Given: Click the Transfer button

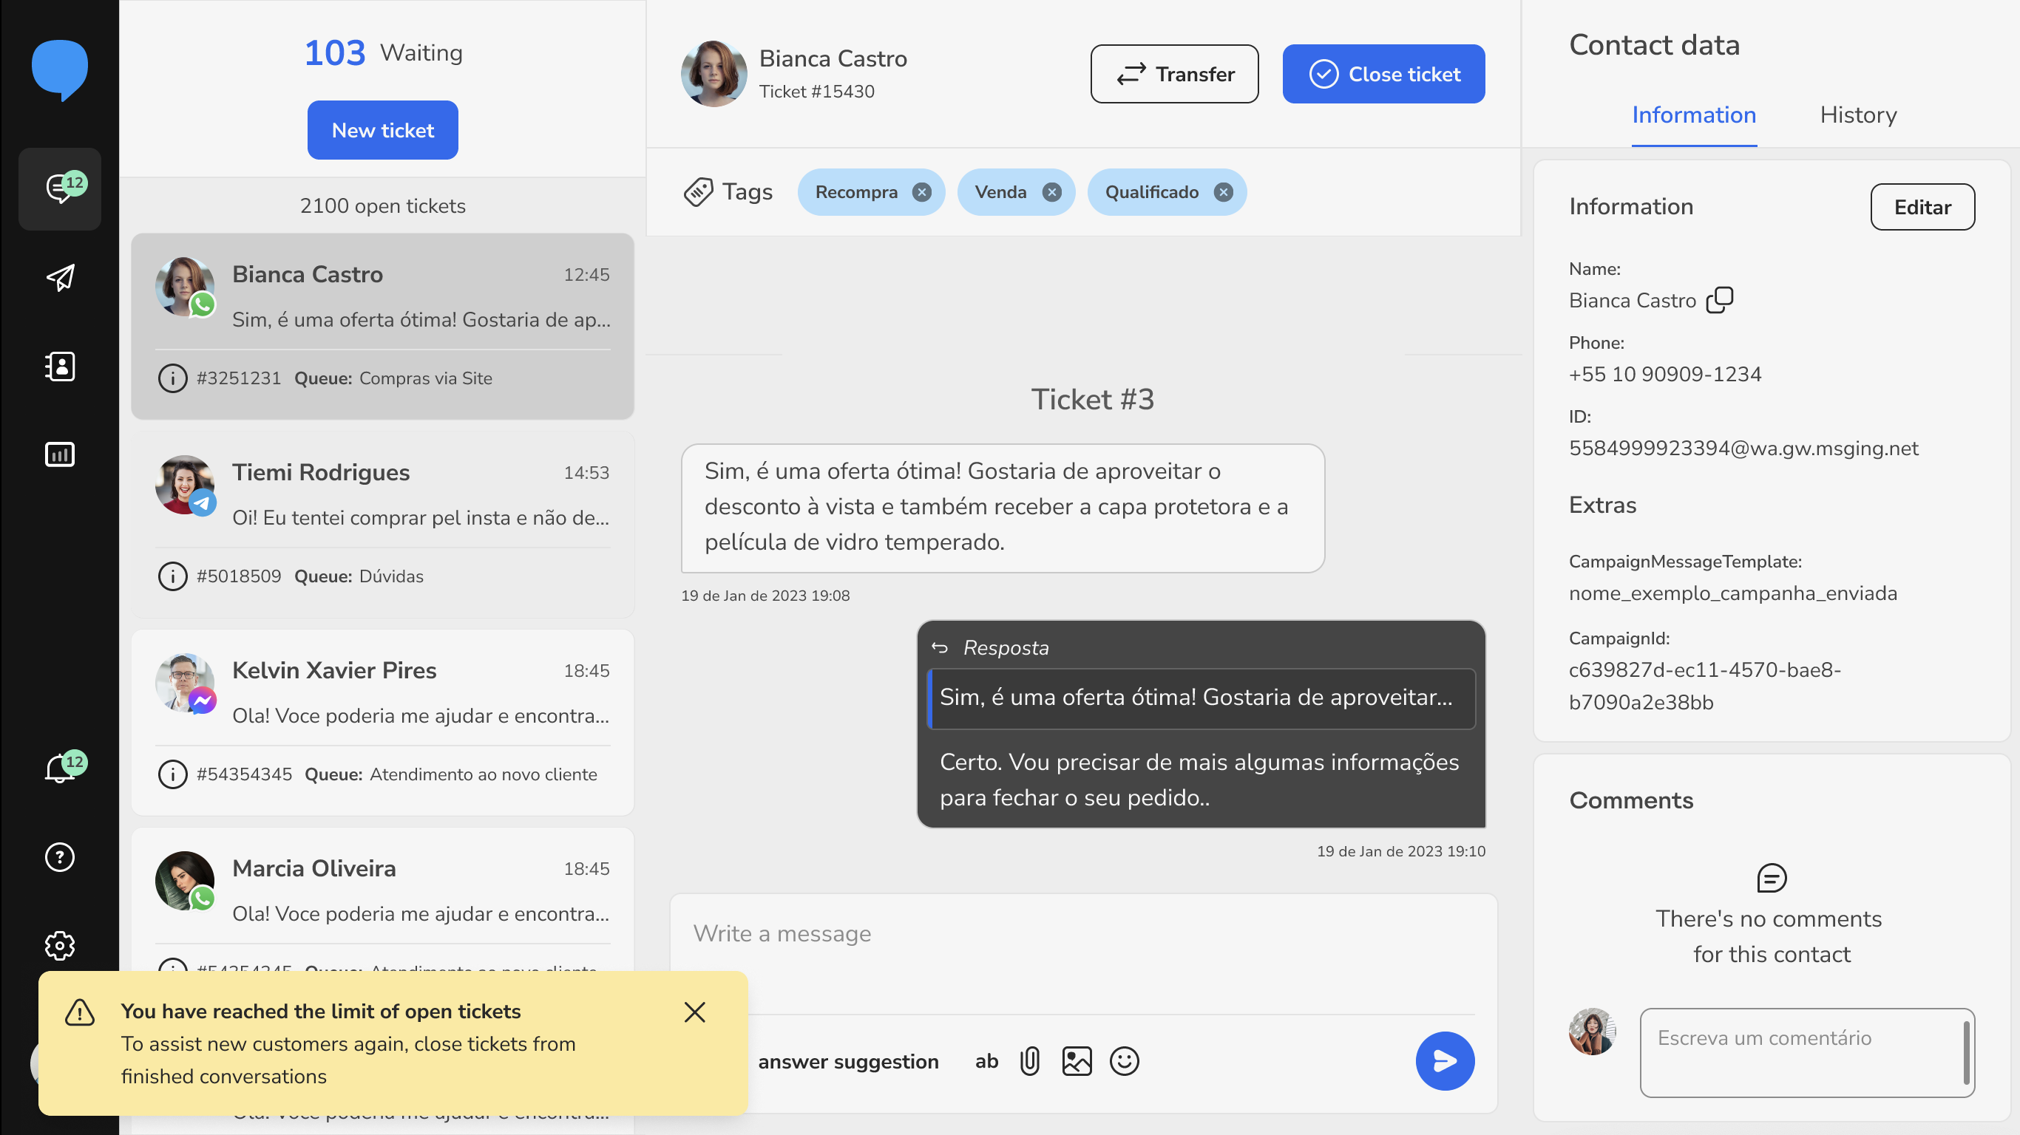Looking at the screenshot, I should (1174, 74).
